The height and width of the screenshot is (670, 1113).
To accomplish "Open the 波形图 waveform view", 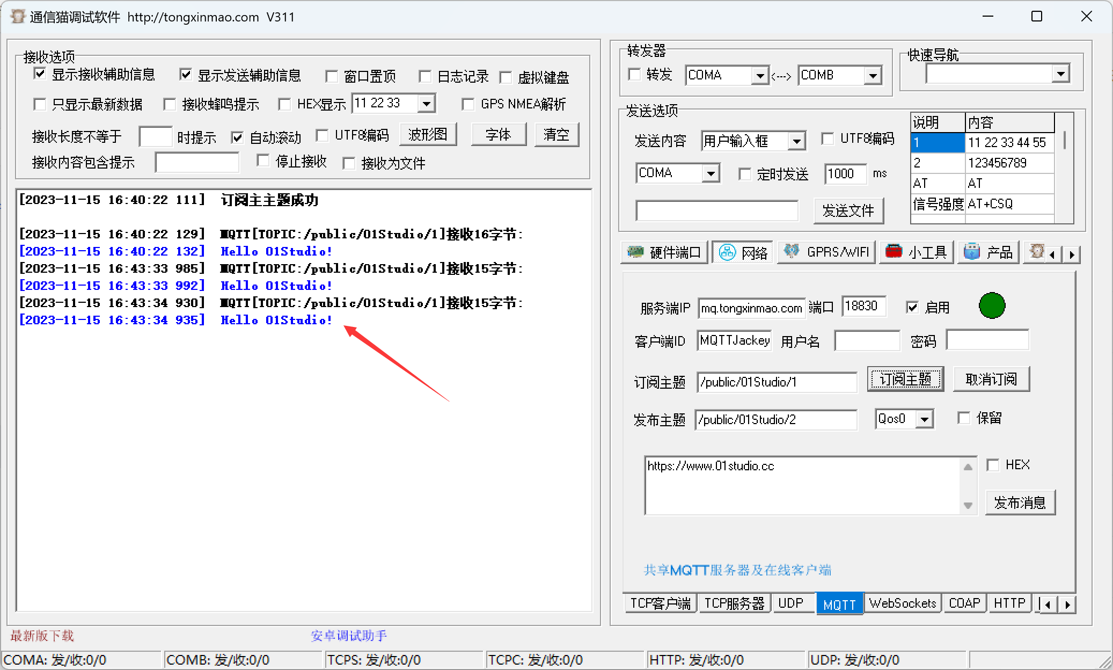I will pyautogui.click(x=428, y=134).
